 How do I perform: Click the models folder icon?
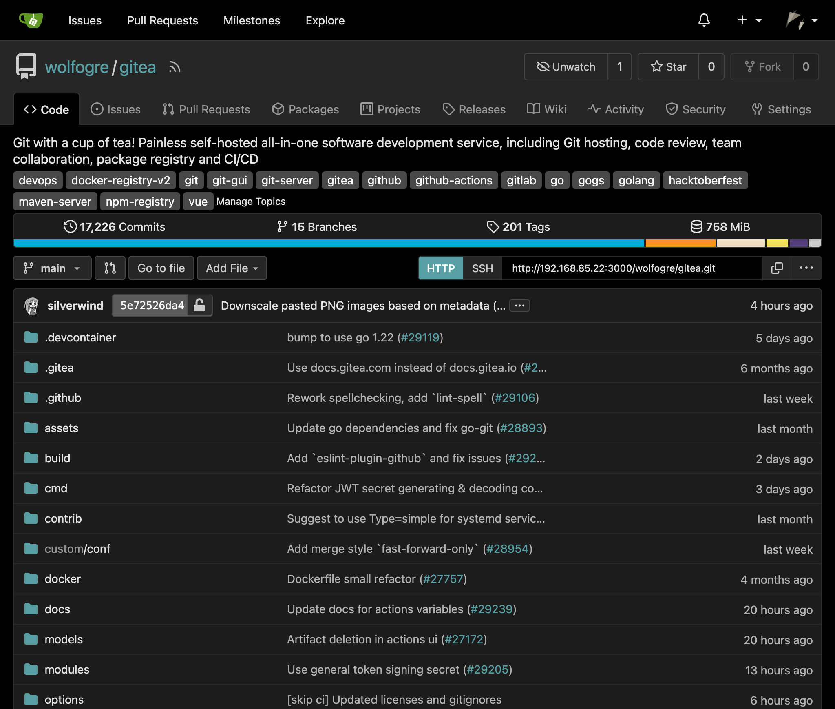coord(31,639)
